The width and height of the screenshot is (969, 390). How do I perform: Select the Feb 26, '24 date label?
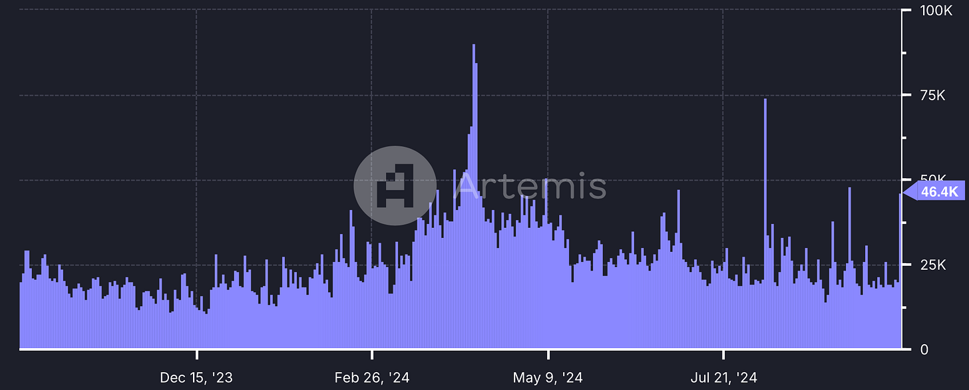pos(373,377)
